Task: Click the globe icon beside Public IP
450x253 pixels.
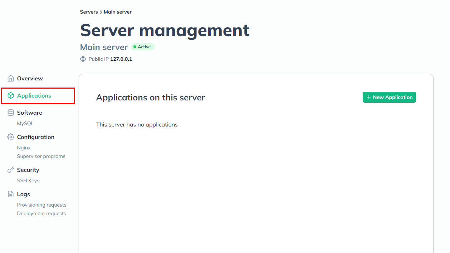Action: [x=83, y=59]
